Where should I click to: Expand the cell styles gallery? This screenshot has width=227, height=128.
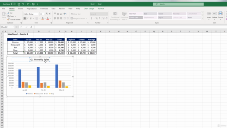(x=203, y=18)
